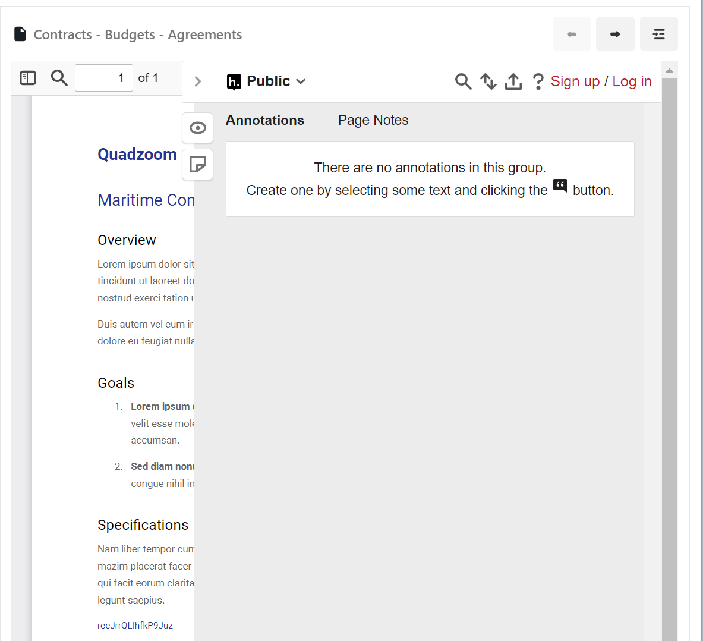The image size is (703, 641).
Task: Search annotations with magnifier icon
Action: pyautogui.click(x=463, y=81)
